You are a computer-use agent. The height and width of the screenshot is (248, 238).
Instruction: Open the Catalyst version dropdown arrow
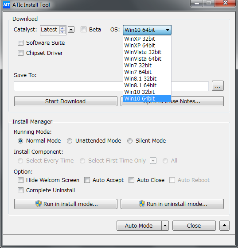[71, 30]
